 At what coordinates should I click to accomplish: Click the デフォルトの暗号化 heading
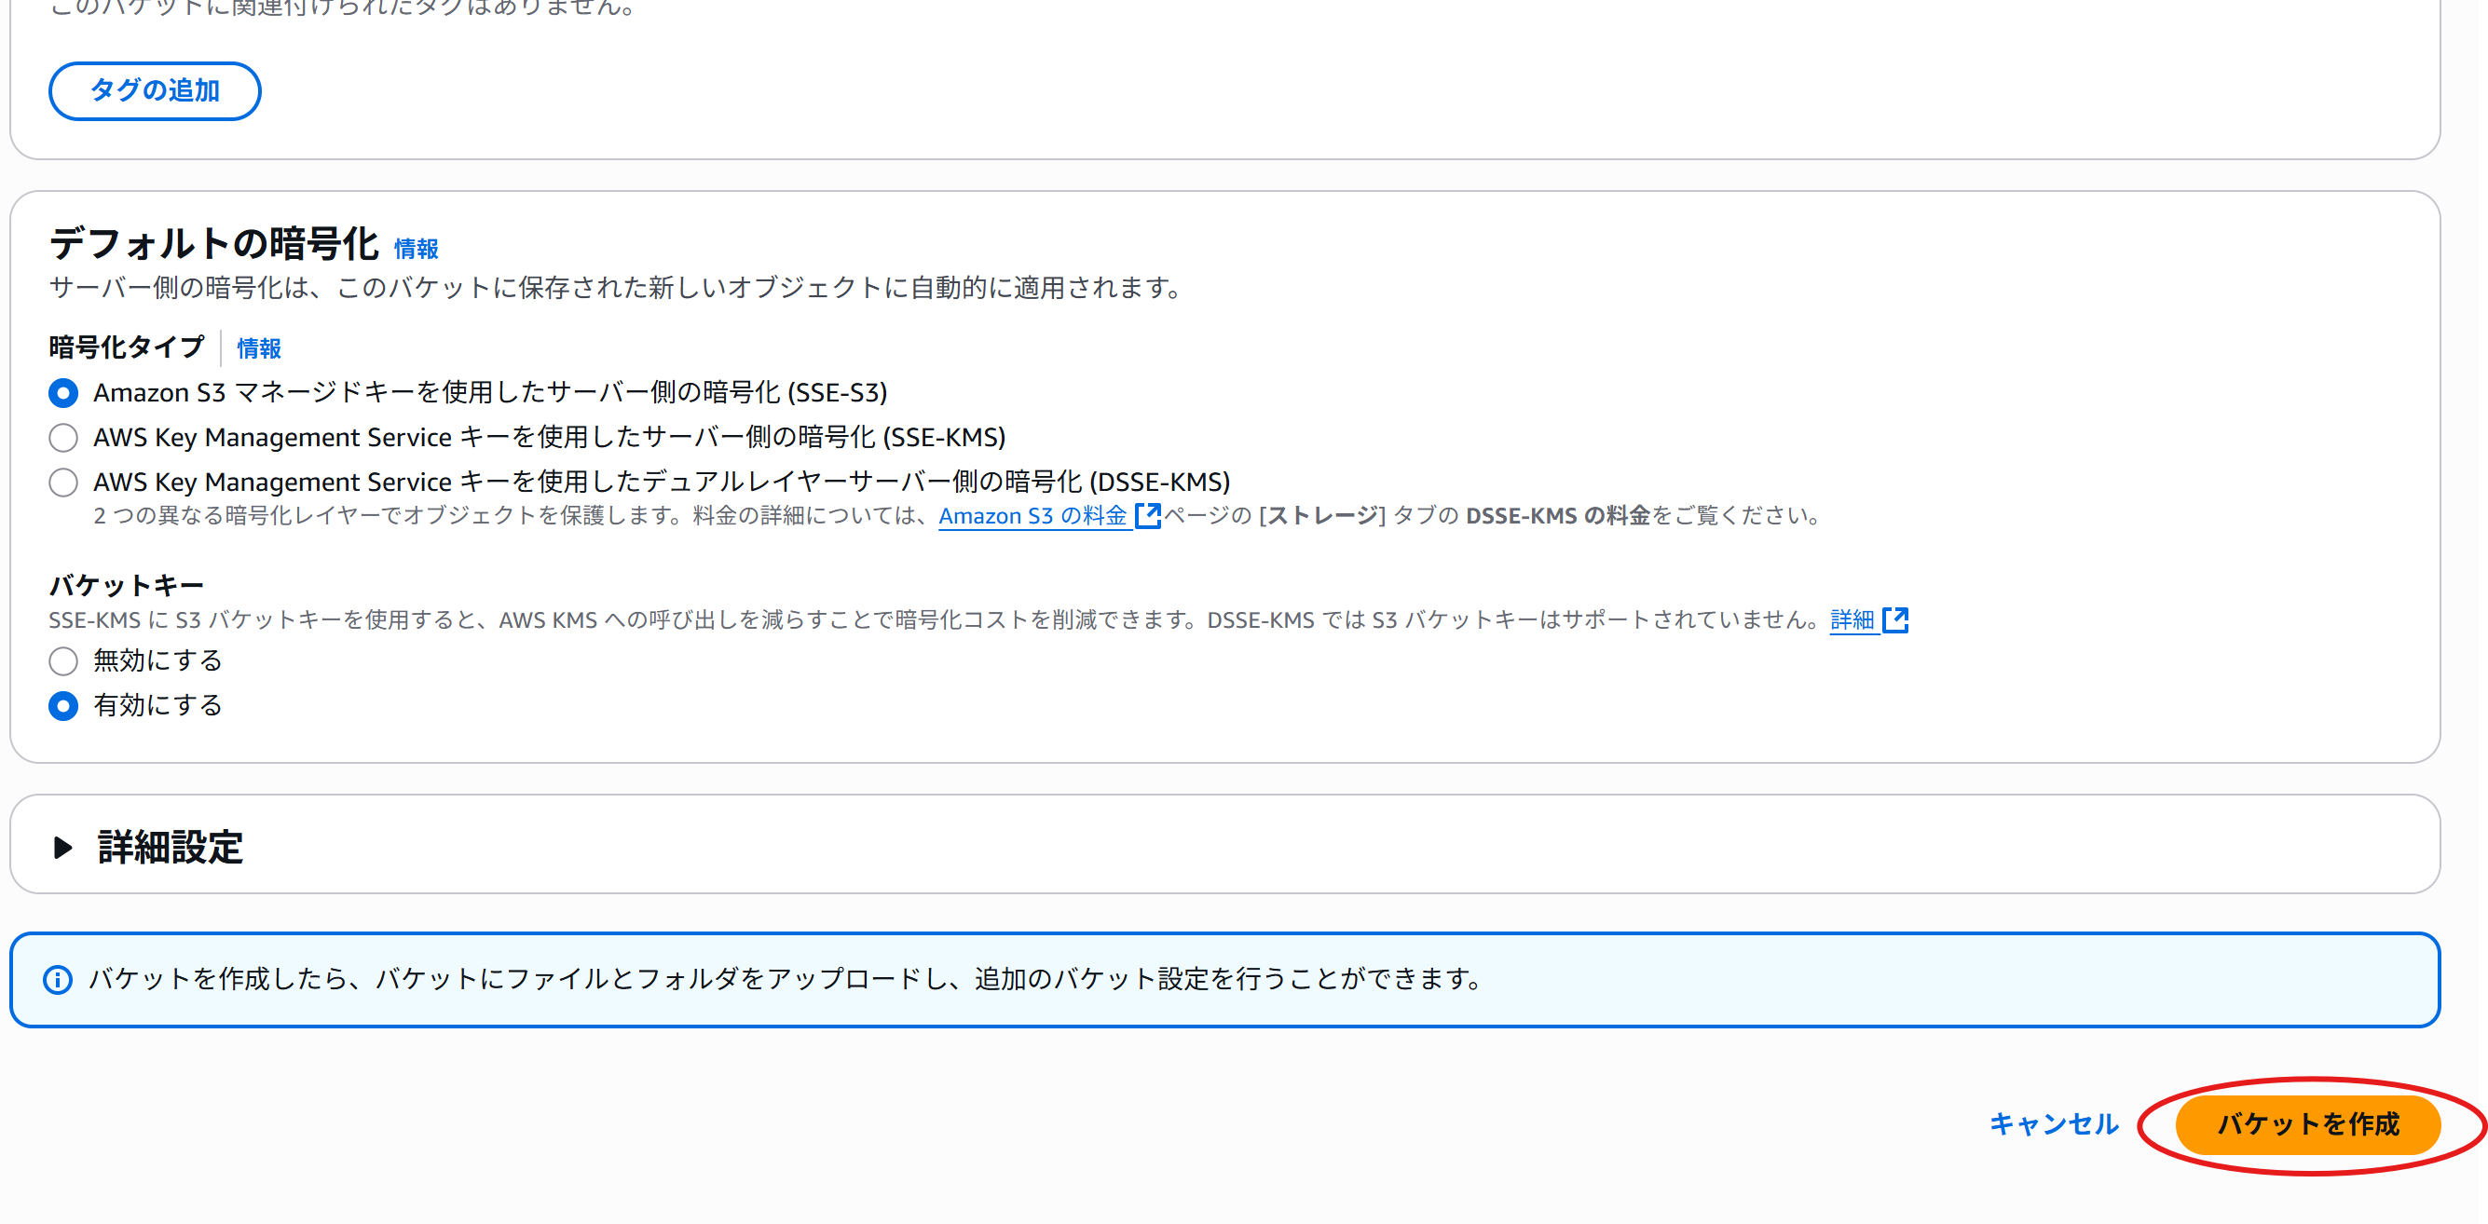click(214, 243)
